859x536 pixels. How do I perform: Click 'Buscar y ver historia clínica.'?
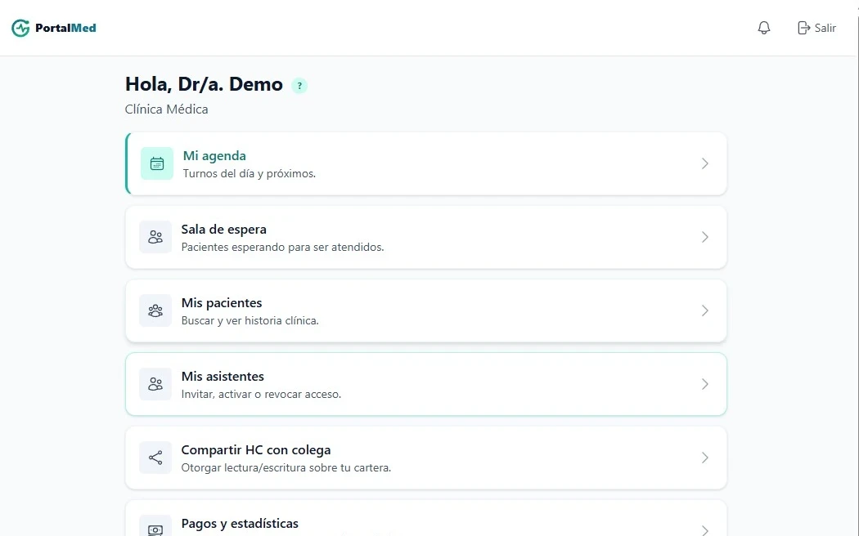coord(250,320)
